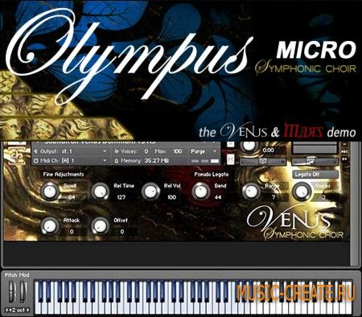Click the Rel Vol value 100
362x317 pixels.
(171, 197)
